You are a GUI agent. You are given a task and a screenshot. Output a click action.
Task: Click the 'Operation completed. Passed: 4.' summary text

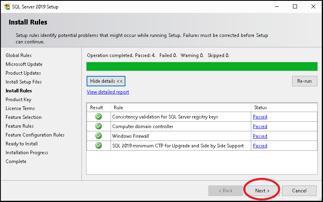click(x=121, y=55)
